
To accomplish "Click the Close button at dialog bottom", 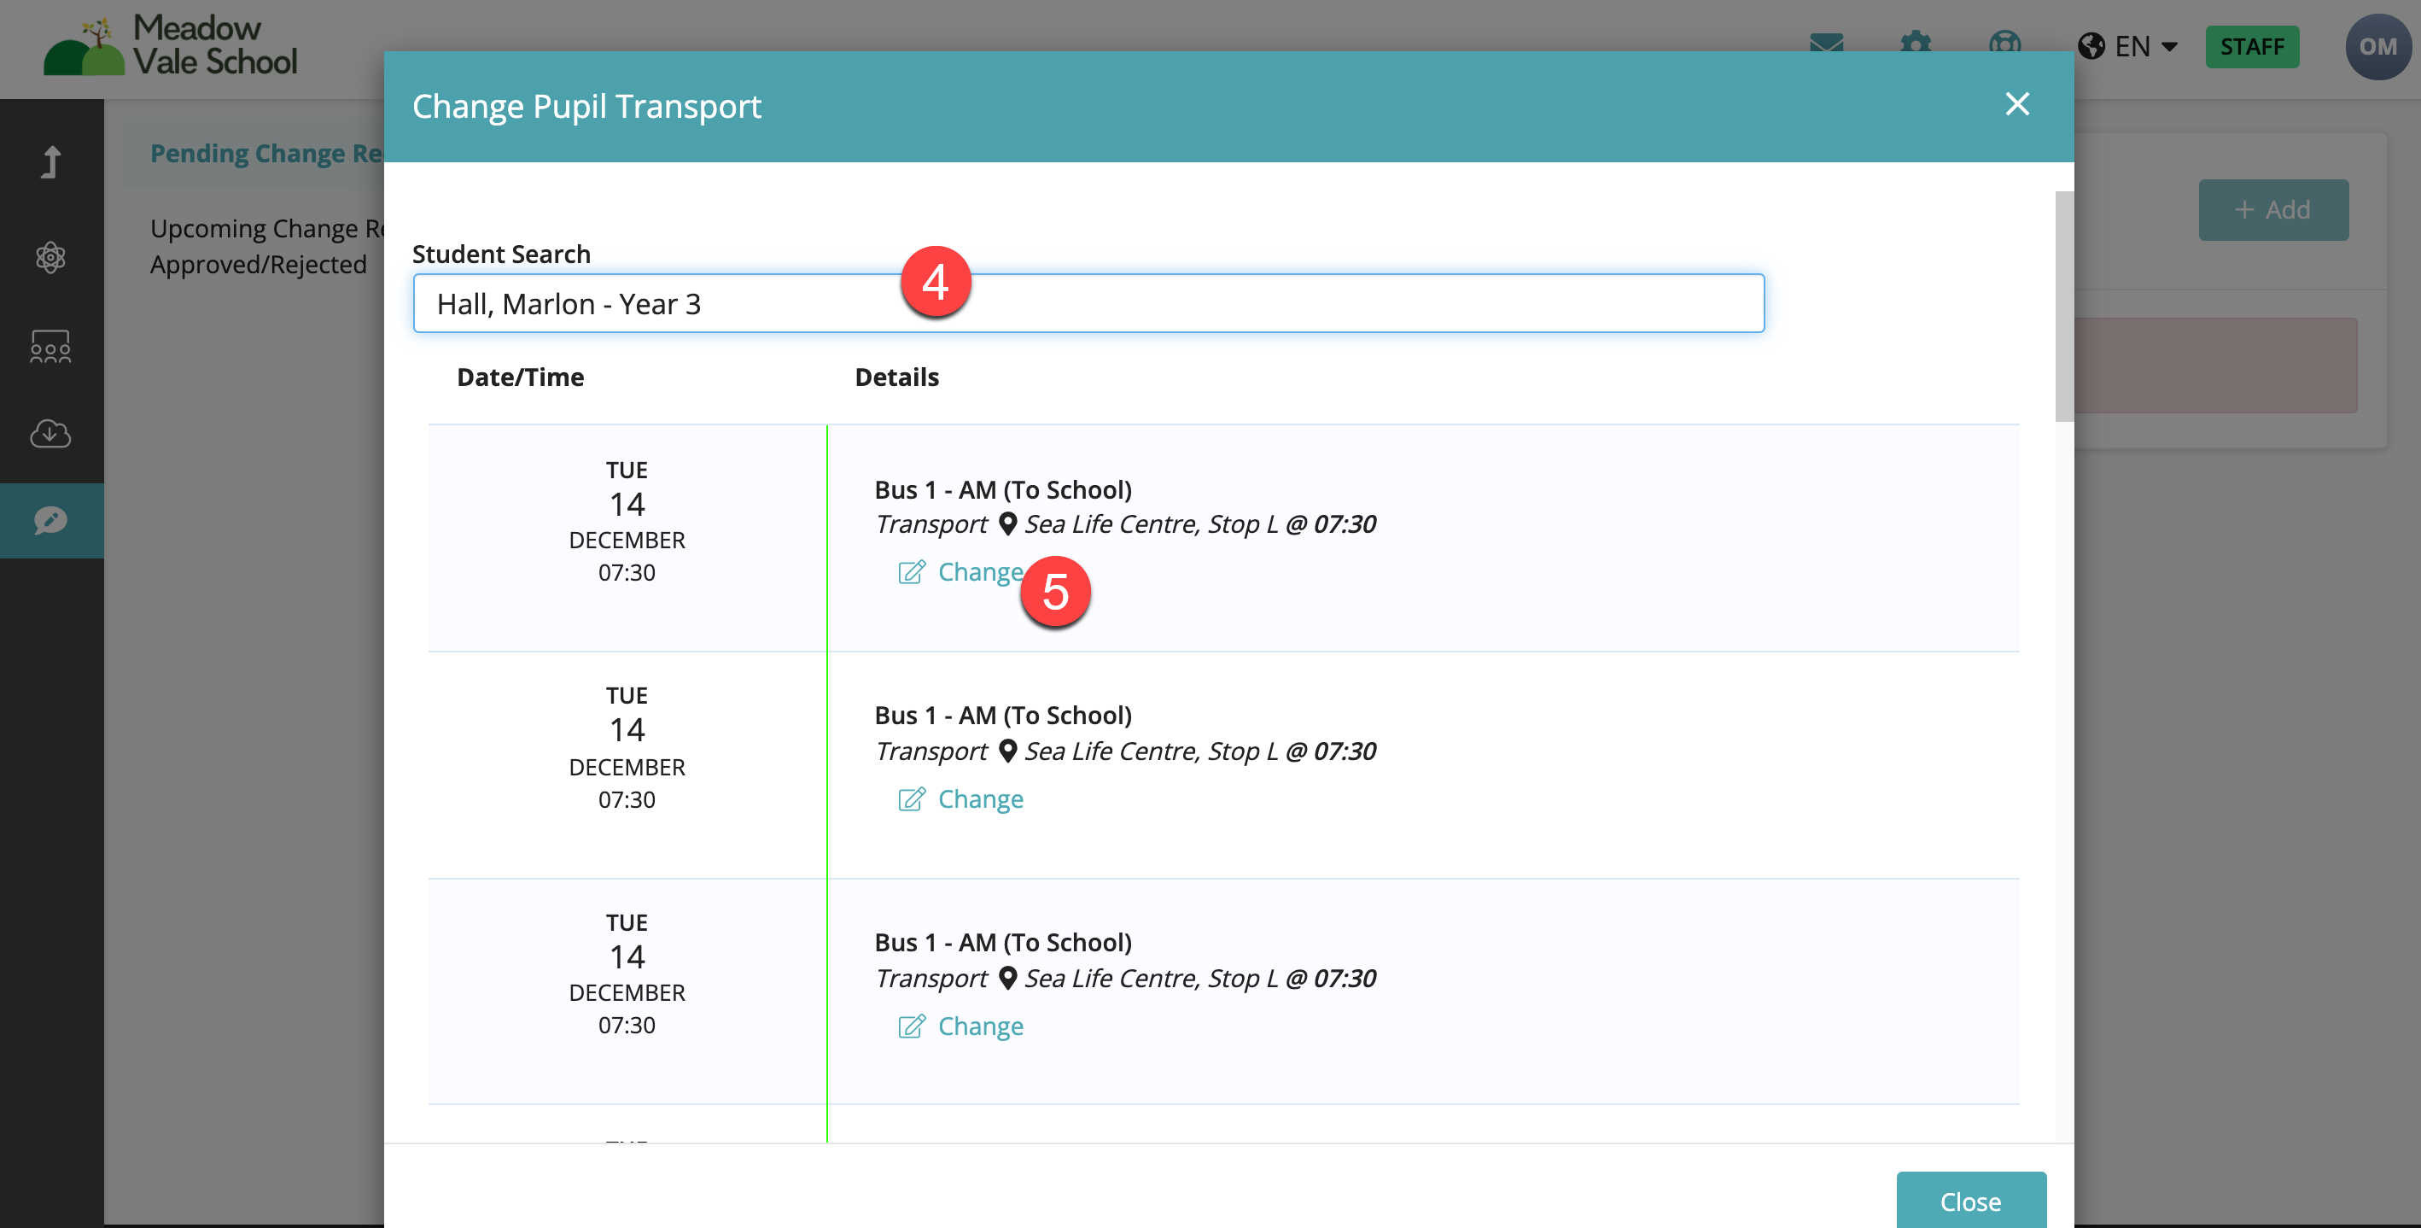I will (x=1971, y=1200).
